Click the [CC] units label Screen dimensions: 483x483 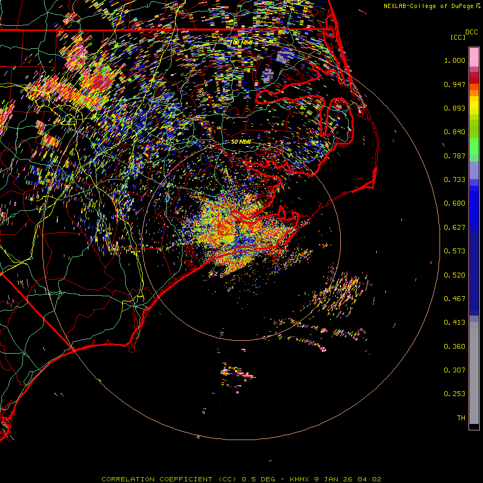coord(458,37)
